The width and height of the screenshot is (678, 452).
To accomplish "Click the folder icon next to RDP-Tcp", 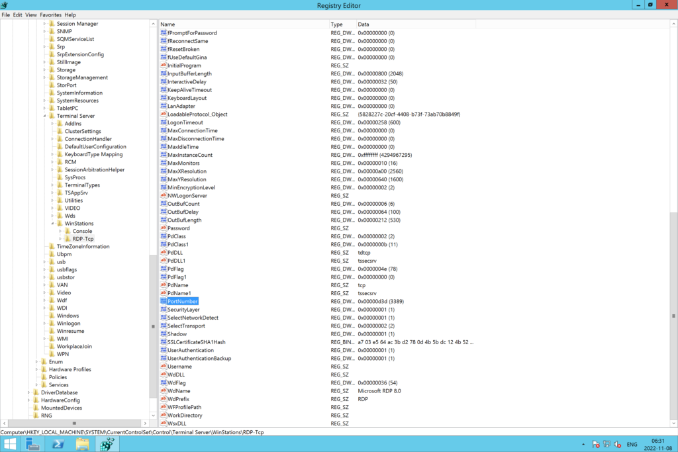I will tap(66, 239).
